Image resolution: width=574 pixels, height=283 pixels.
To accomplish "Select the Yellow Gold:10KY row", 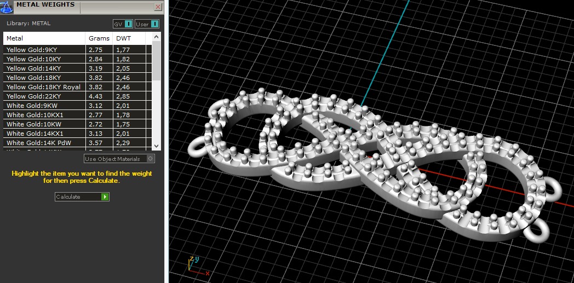I will tap(77, 59).
